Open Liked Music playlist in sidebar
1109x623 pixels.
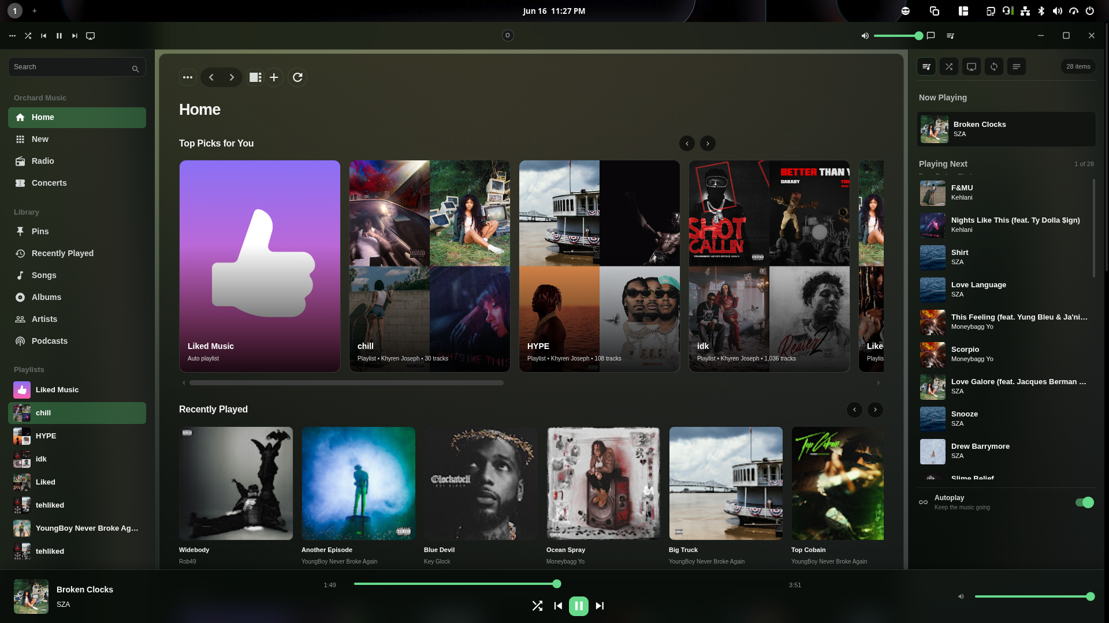[x=77, y=390]
